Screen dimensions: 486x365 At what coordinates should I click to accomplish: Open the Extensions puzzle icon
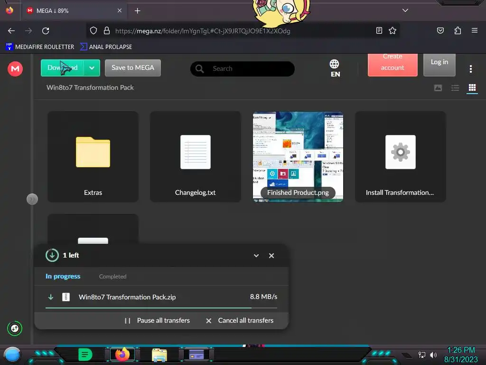(x=458, y=30)
